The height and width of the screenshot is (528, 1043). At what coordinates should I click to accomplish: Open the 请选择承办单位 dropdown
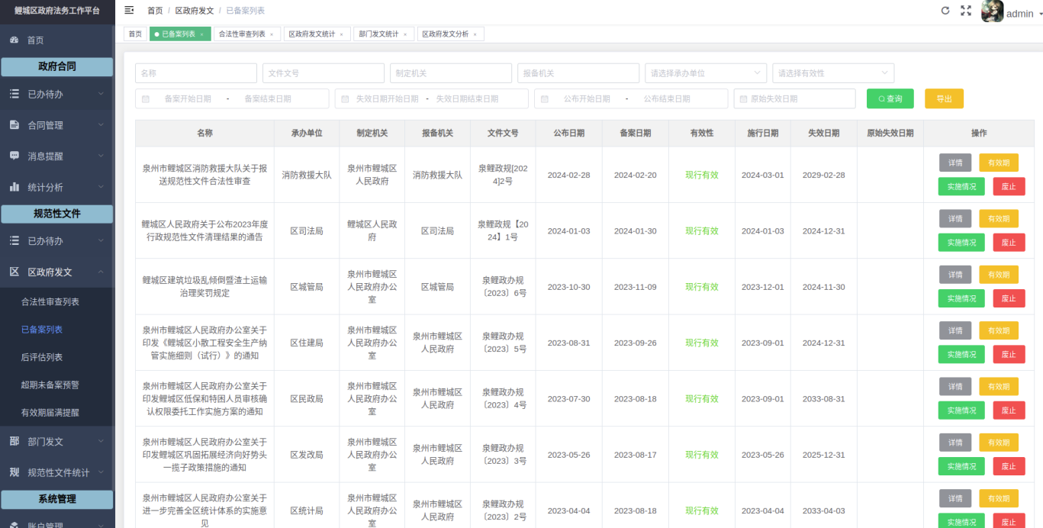(x=705, y=73)
